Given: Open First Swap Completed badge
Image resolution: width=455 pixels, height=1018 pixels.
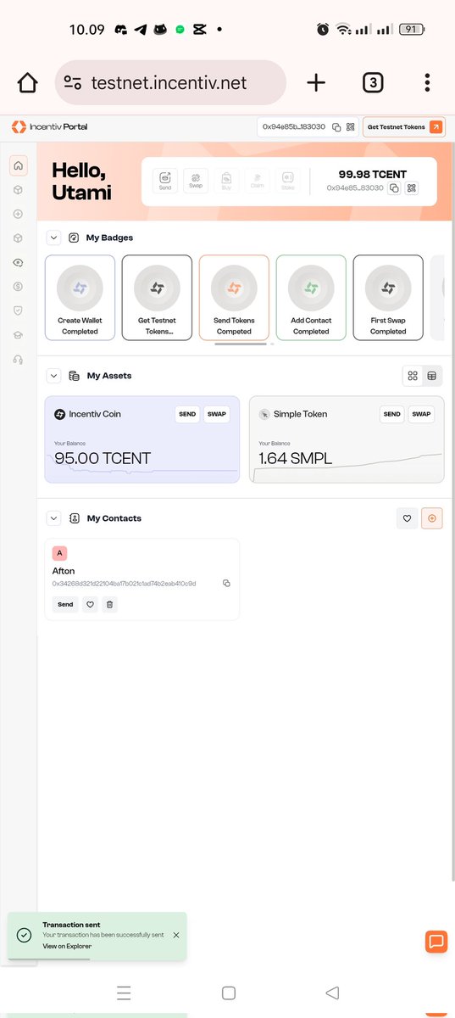Looking at the screenshot, I should pos(388,298).
